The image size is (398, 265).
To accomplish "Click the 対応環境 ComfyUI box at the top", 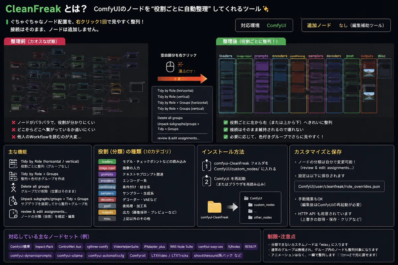I will 264,26.
